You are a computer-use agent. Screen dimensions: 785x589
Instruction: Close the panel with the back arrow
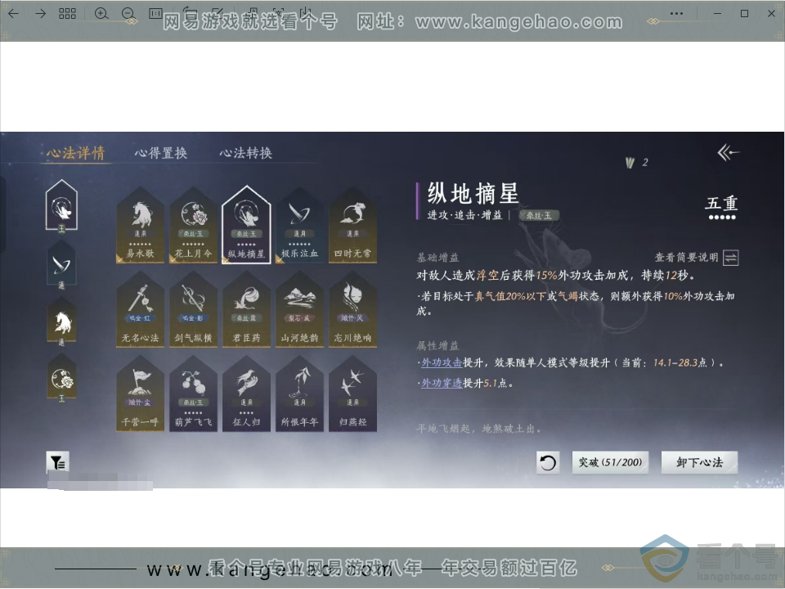coord(729,153)
